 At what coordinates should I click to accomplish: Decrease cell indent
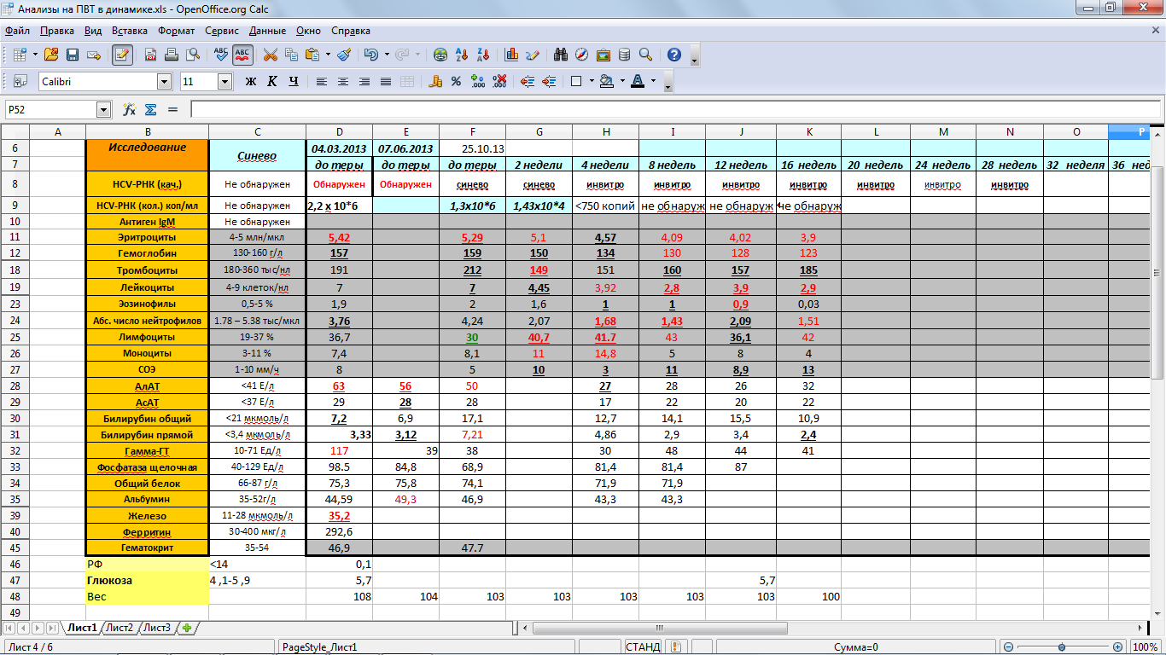point(527,82)
